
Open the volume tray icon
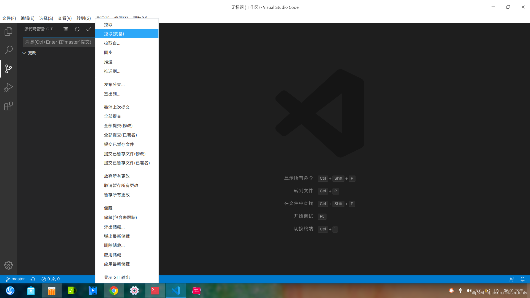(x=469, y=291)
